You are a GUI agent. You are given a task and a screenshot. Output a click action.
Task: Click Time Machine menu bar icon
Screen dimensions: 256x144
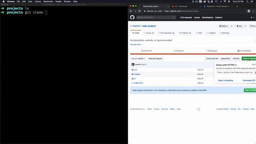[x=216, y=2]
